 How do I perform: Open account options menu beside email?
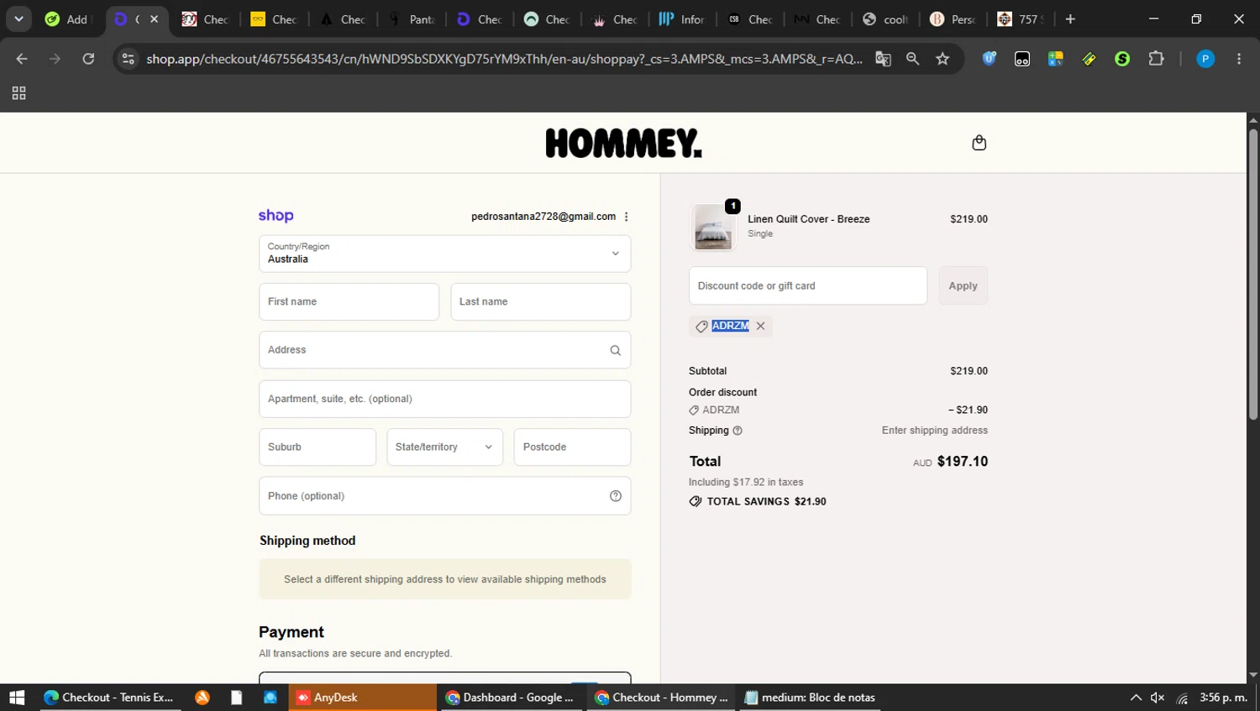[627, 217]
